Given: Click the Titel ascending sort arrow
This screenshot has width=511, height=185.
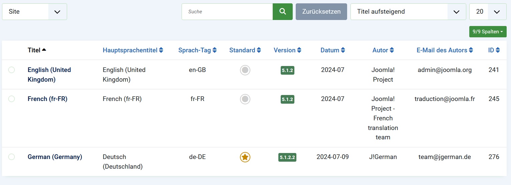Looking at the screenshot, I should [44, 50].
